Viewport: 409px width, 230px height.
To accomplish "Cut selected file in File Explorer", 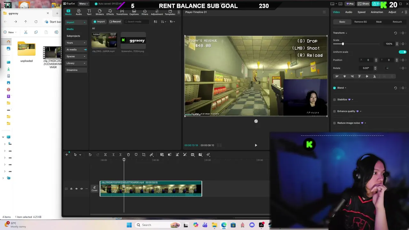I will coord(26,32).
